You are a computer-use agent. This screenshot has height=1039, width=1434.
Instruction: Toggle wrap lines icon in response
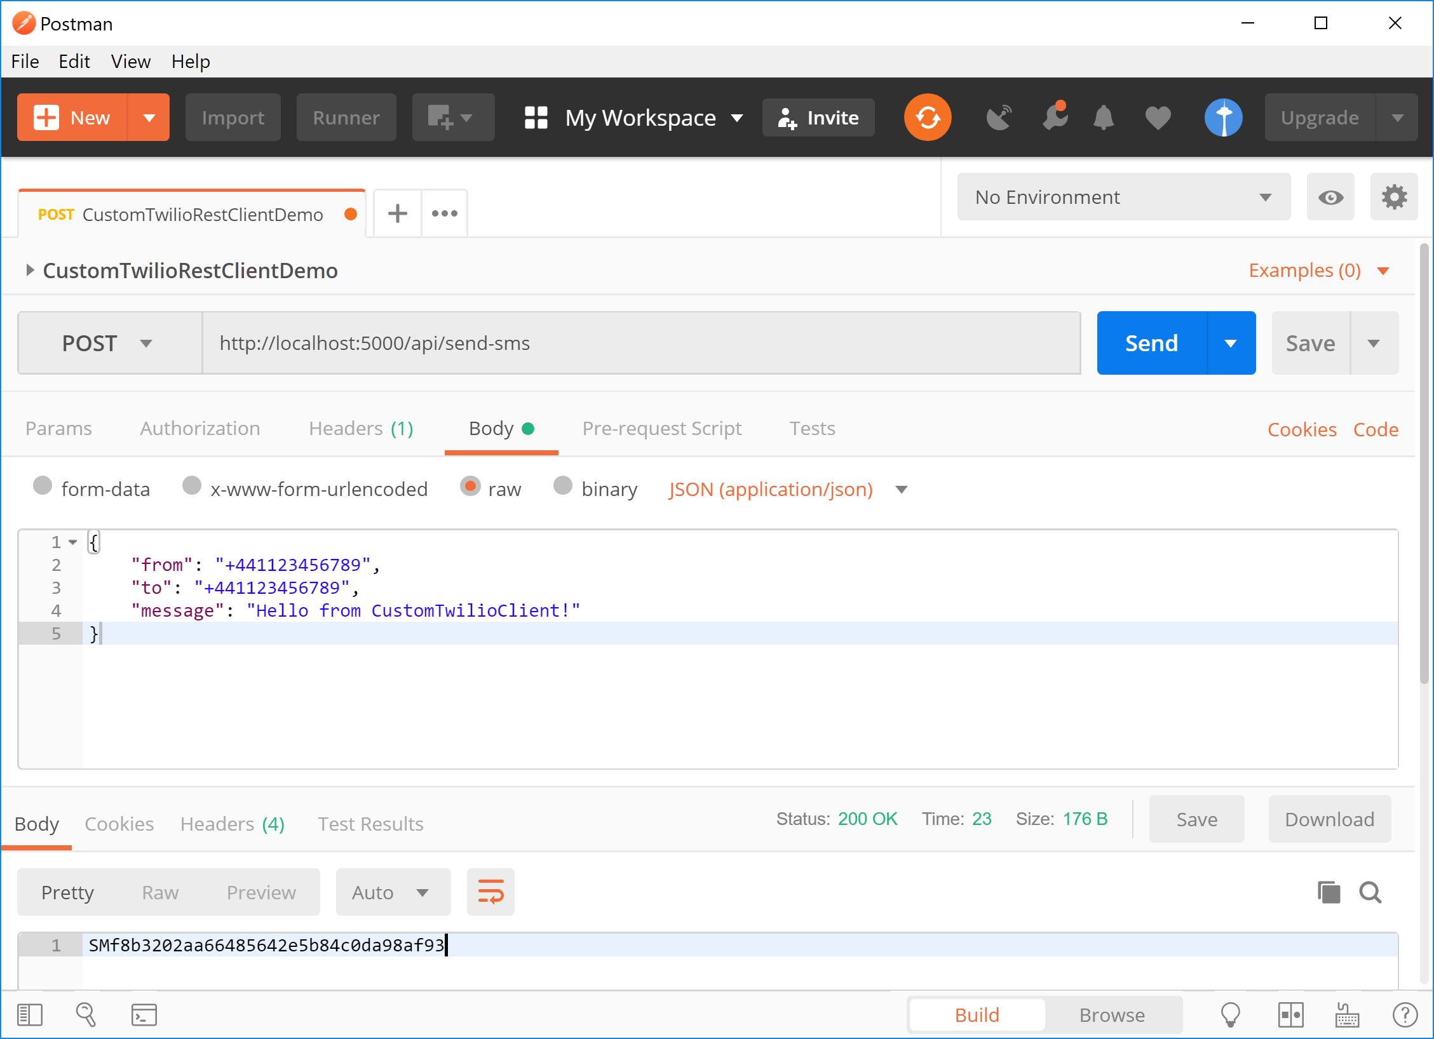(490, 892)
